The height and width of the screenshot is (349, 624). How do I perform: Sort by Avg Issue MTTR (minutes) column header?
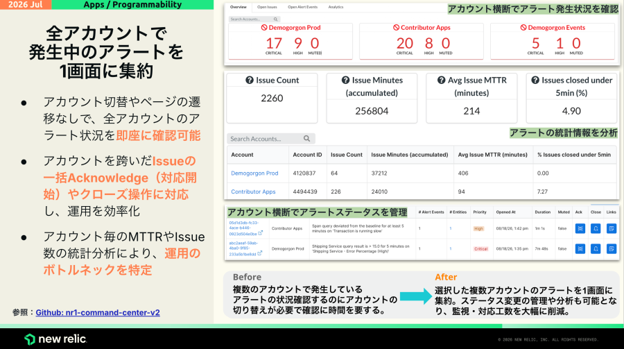tap(493, 155)
